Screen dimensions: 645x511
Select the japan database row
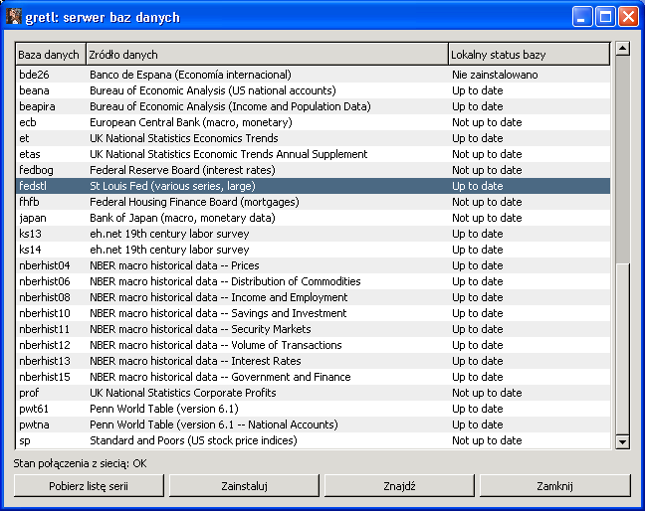[x=313, y=218]
